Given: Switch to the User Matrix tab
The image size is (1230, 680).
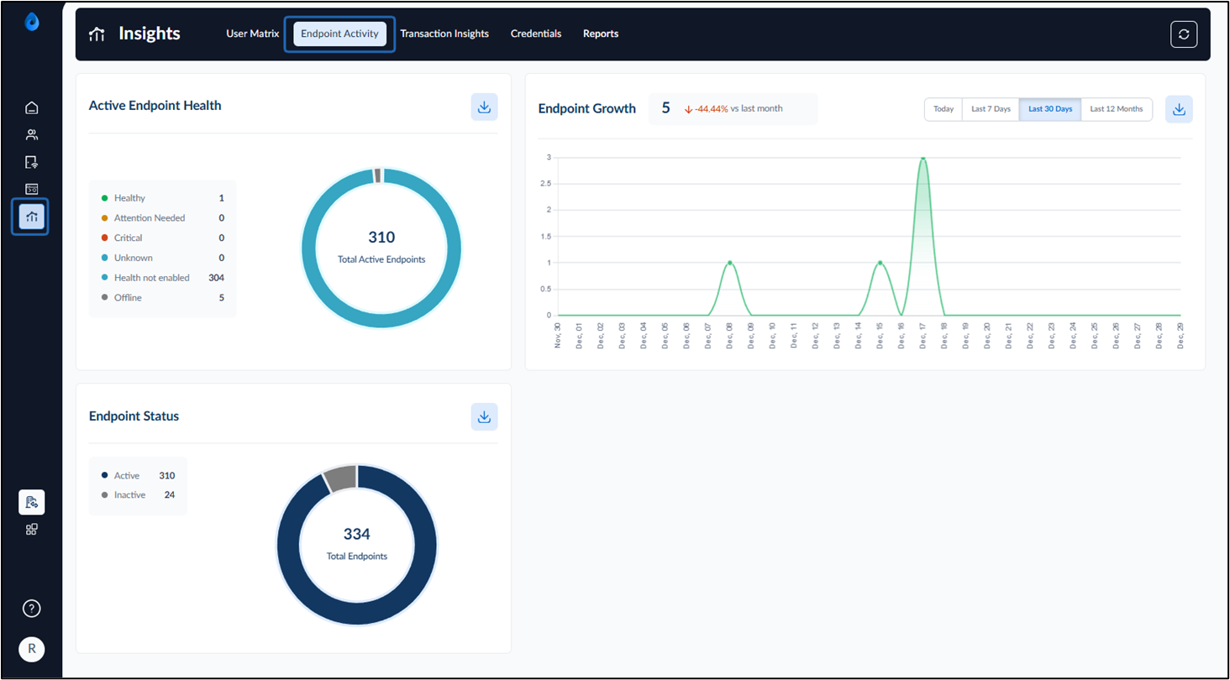Looking at the screenshot, I should point(252,34).
